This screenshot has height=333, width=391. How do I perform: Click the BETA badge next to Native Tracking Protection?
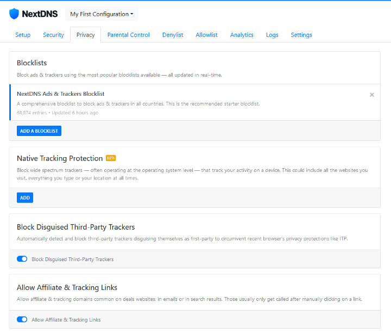click(111, 158)
